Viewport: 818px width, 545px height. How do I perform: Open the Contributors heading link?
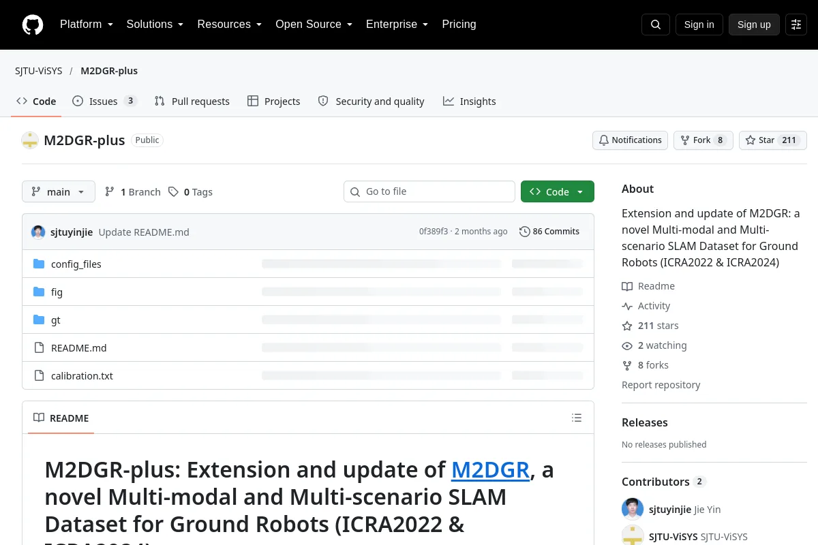click(664, 482)
